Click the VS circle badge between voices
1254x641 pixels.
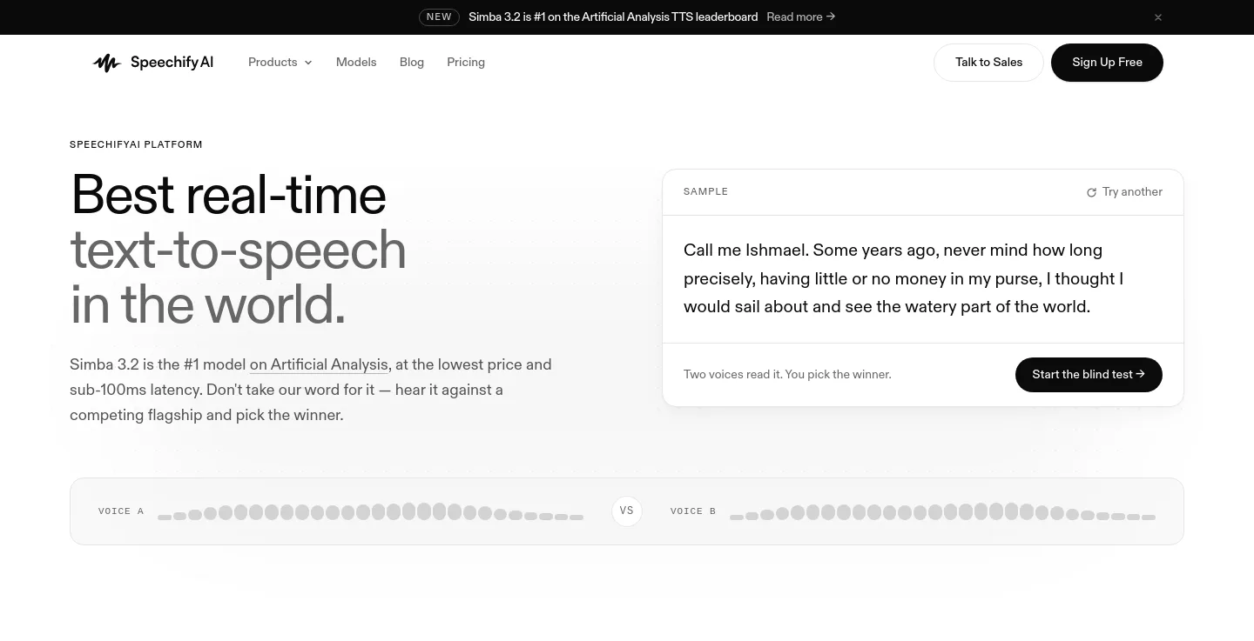627,511
